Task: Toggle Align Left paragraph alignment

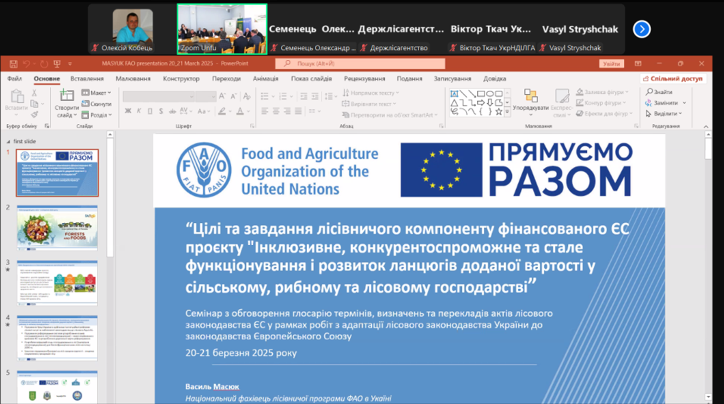Action: tap(264, 111)
